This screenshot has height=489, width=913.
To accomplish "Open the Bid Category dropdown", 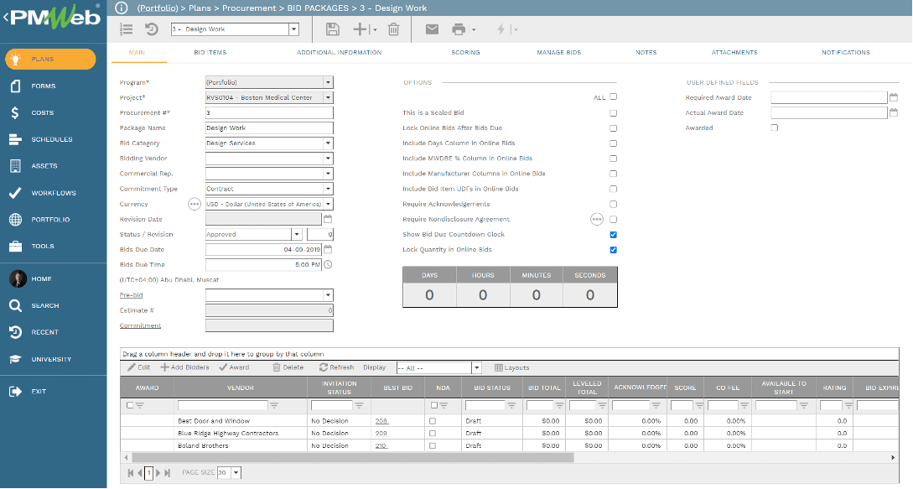I will pos(329,143).
